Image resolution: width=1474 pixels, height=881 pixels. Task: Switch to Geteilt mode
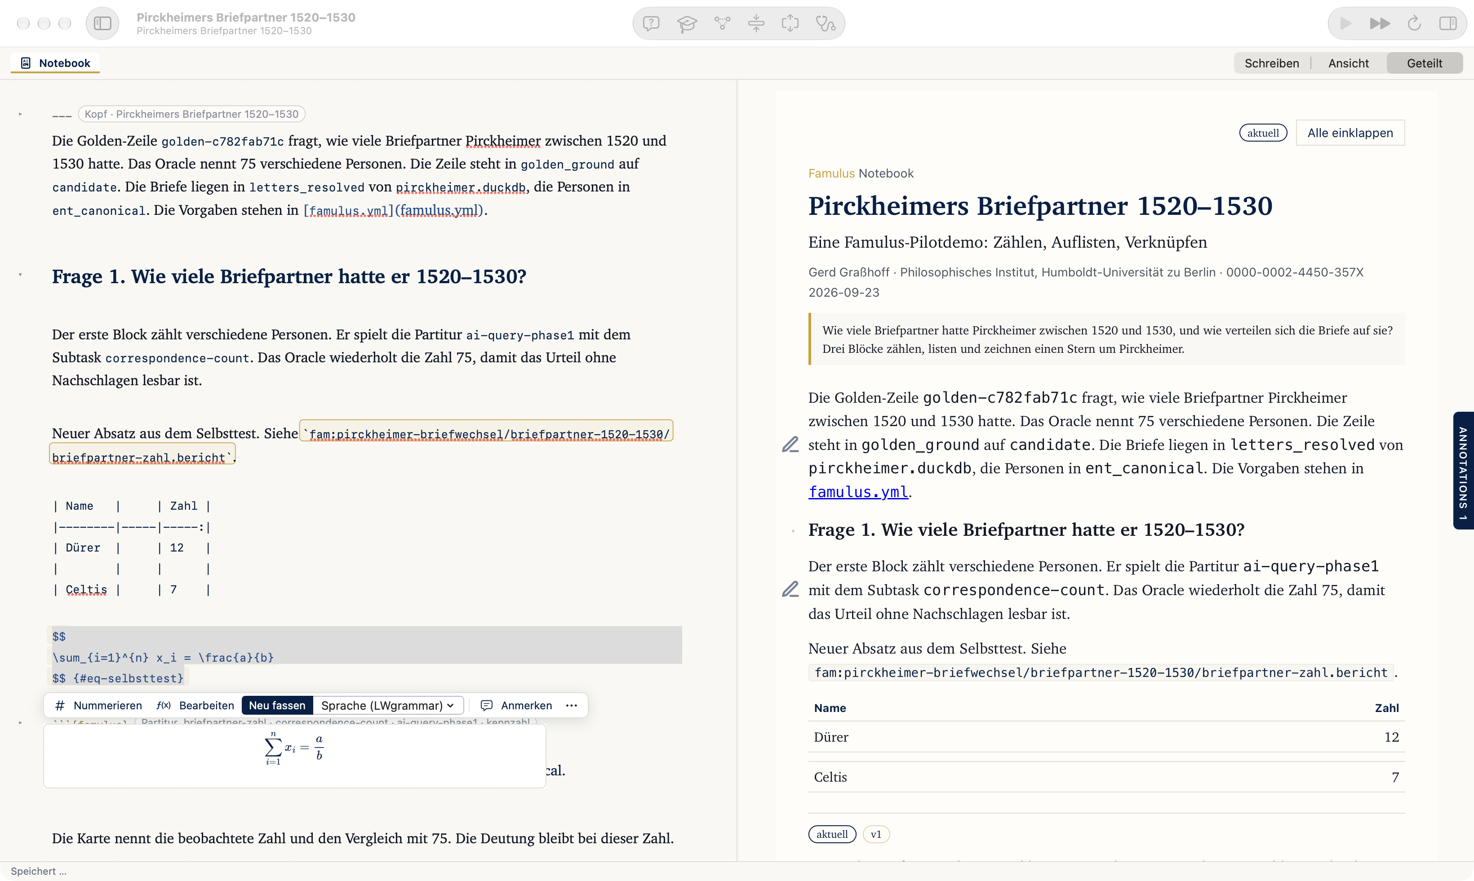(x=1424, y=63)
